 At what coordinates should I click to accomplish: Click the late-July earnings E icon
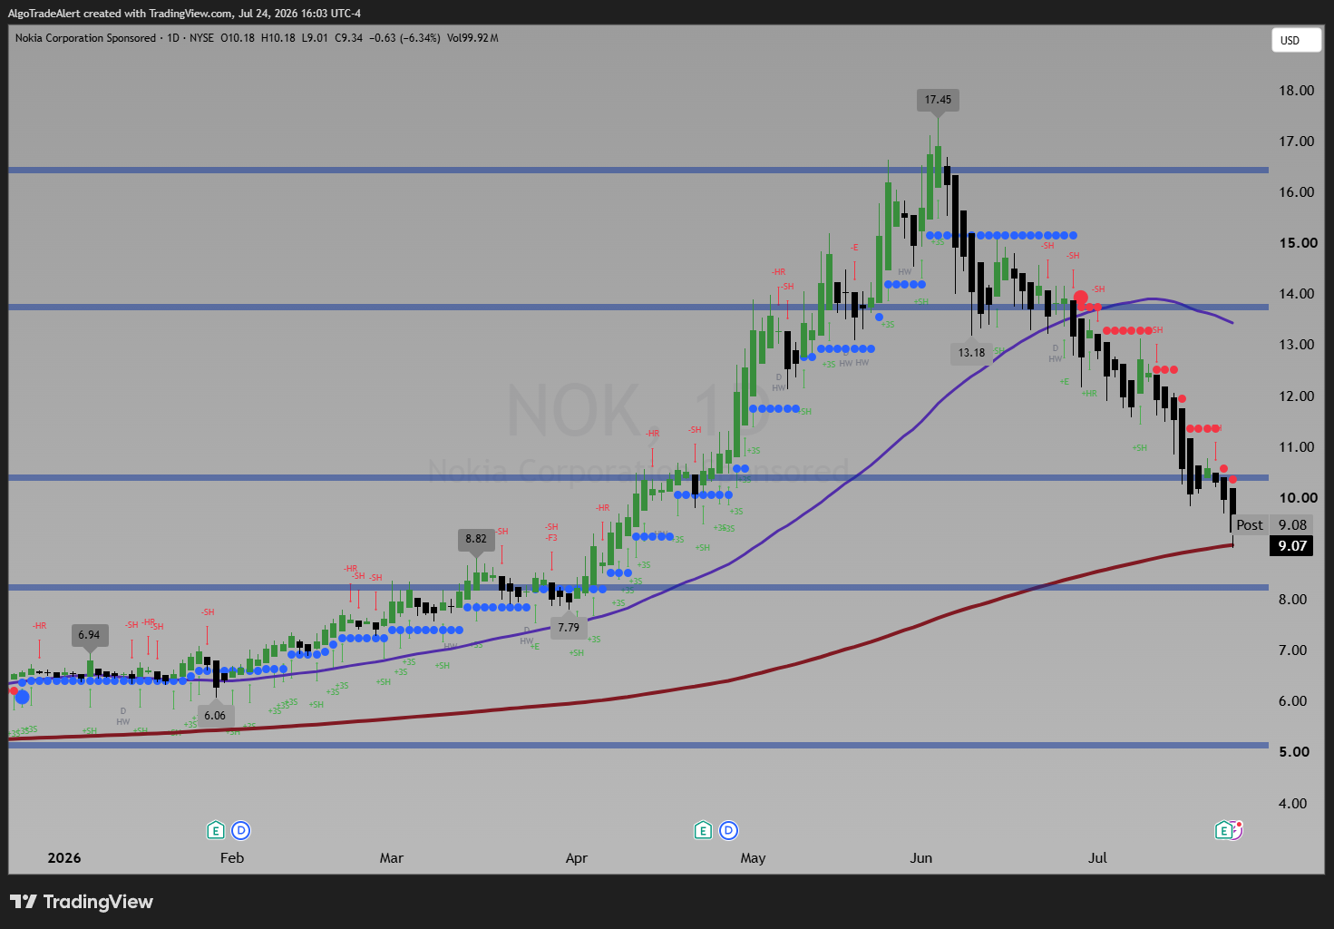tap(1223, 830)
